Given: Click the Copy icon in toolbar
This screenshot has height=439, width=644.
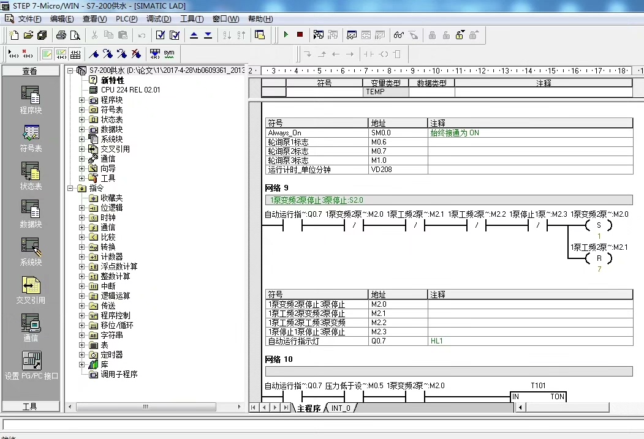Looking at the screenshot, I should click(x=108, y=36).
